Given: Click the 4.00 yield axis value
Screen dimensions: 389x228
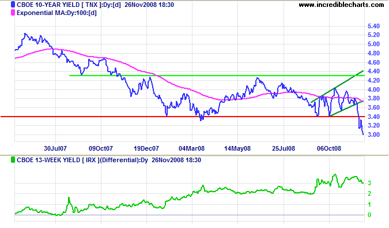Looking at the screenshot, I should [373, 89].
